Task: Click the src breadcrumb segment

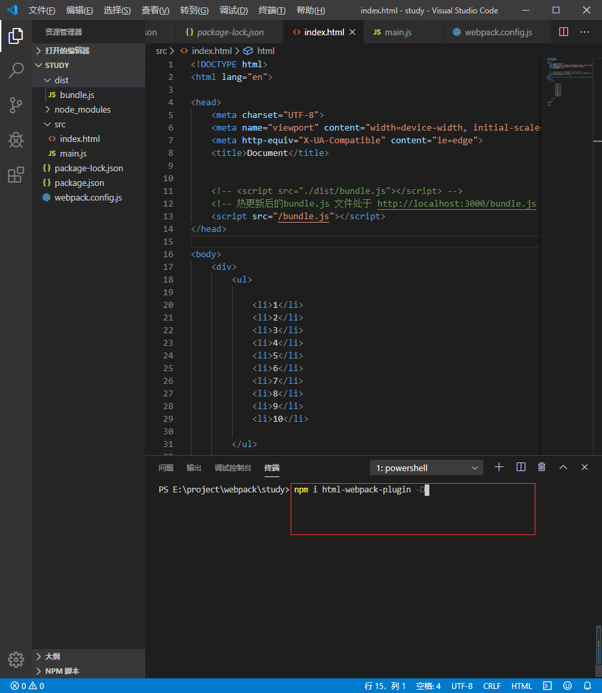Action: 161,51
